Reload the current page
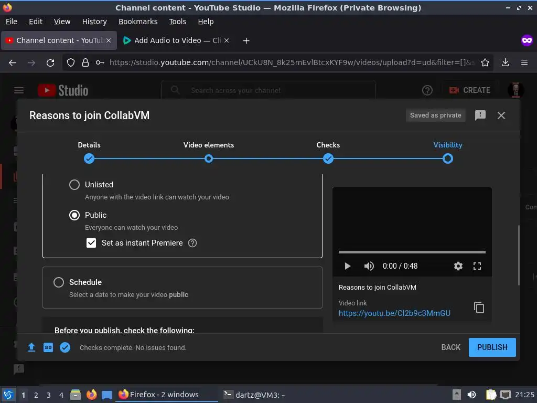Screen dimensions: 537x403 coord(50,63)
